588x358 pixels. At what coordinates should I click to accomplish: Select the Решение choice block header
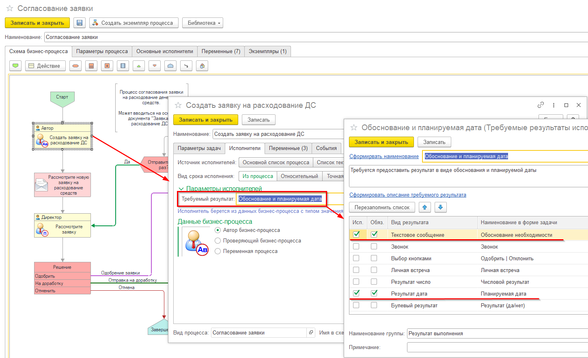(x=62, y=267)
